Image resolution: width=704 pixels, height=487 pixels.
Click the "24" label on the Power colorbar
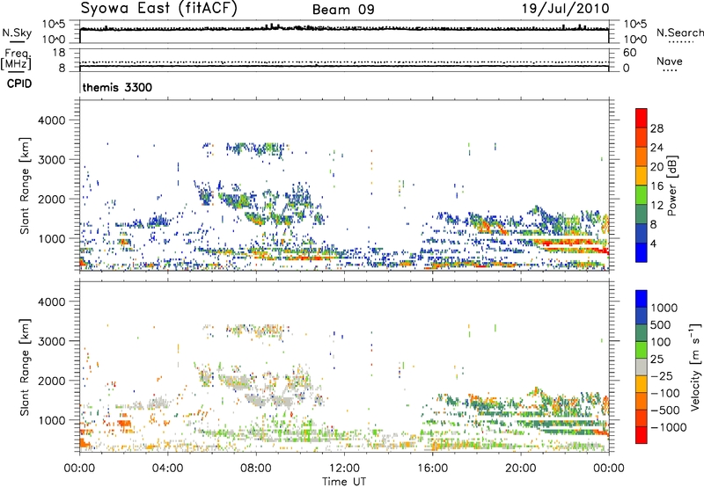click(656, 148)
